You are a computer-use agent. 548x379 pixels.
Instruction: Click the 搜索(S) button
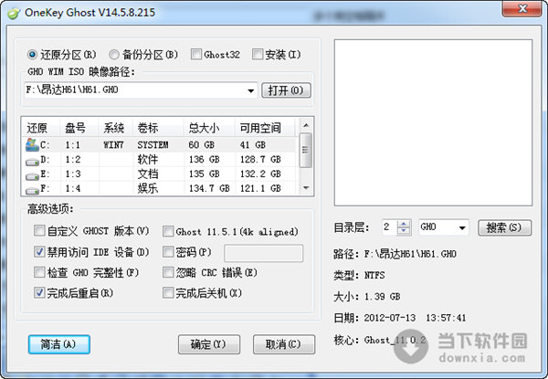[504, 227]
